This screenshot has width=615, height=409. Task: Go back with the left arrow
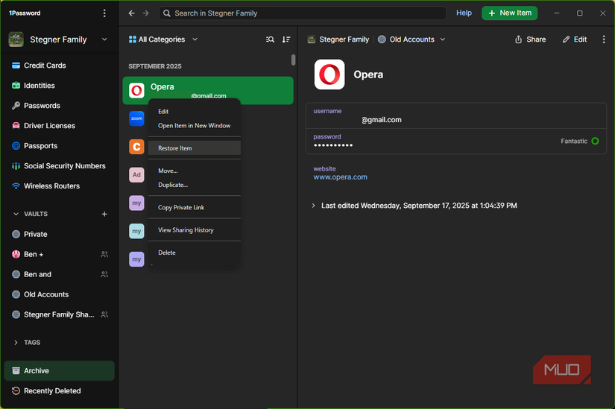coord(132,13)
